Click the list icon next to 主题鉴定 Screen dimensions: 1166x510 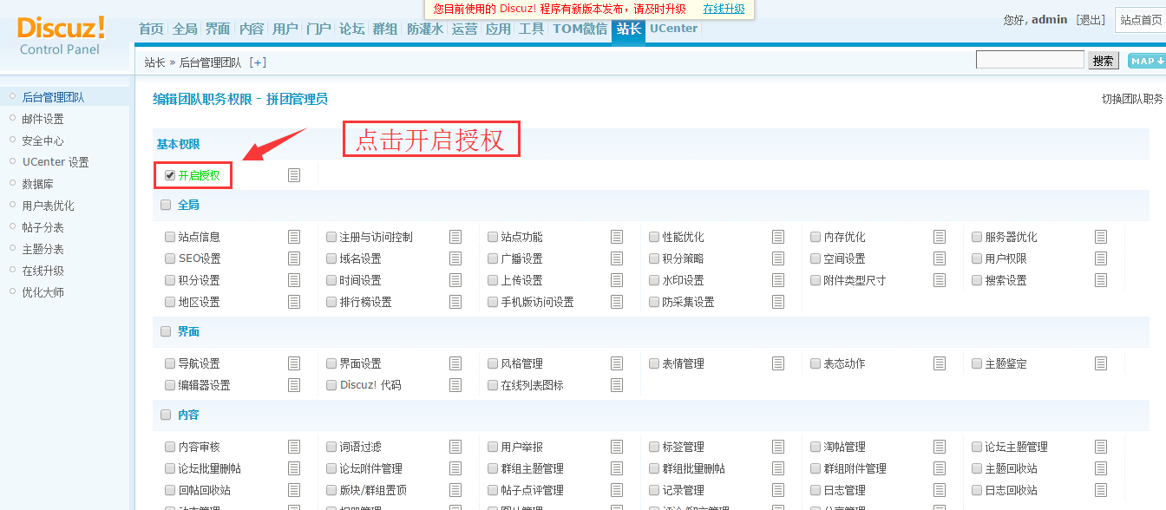(x=1101, y=363)
